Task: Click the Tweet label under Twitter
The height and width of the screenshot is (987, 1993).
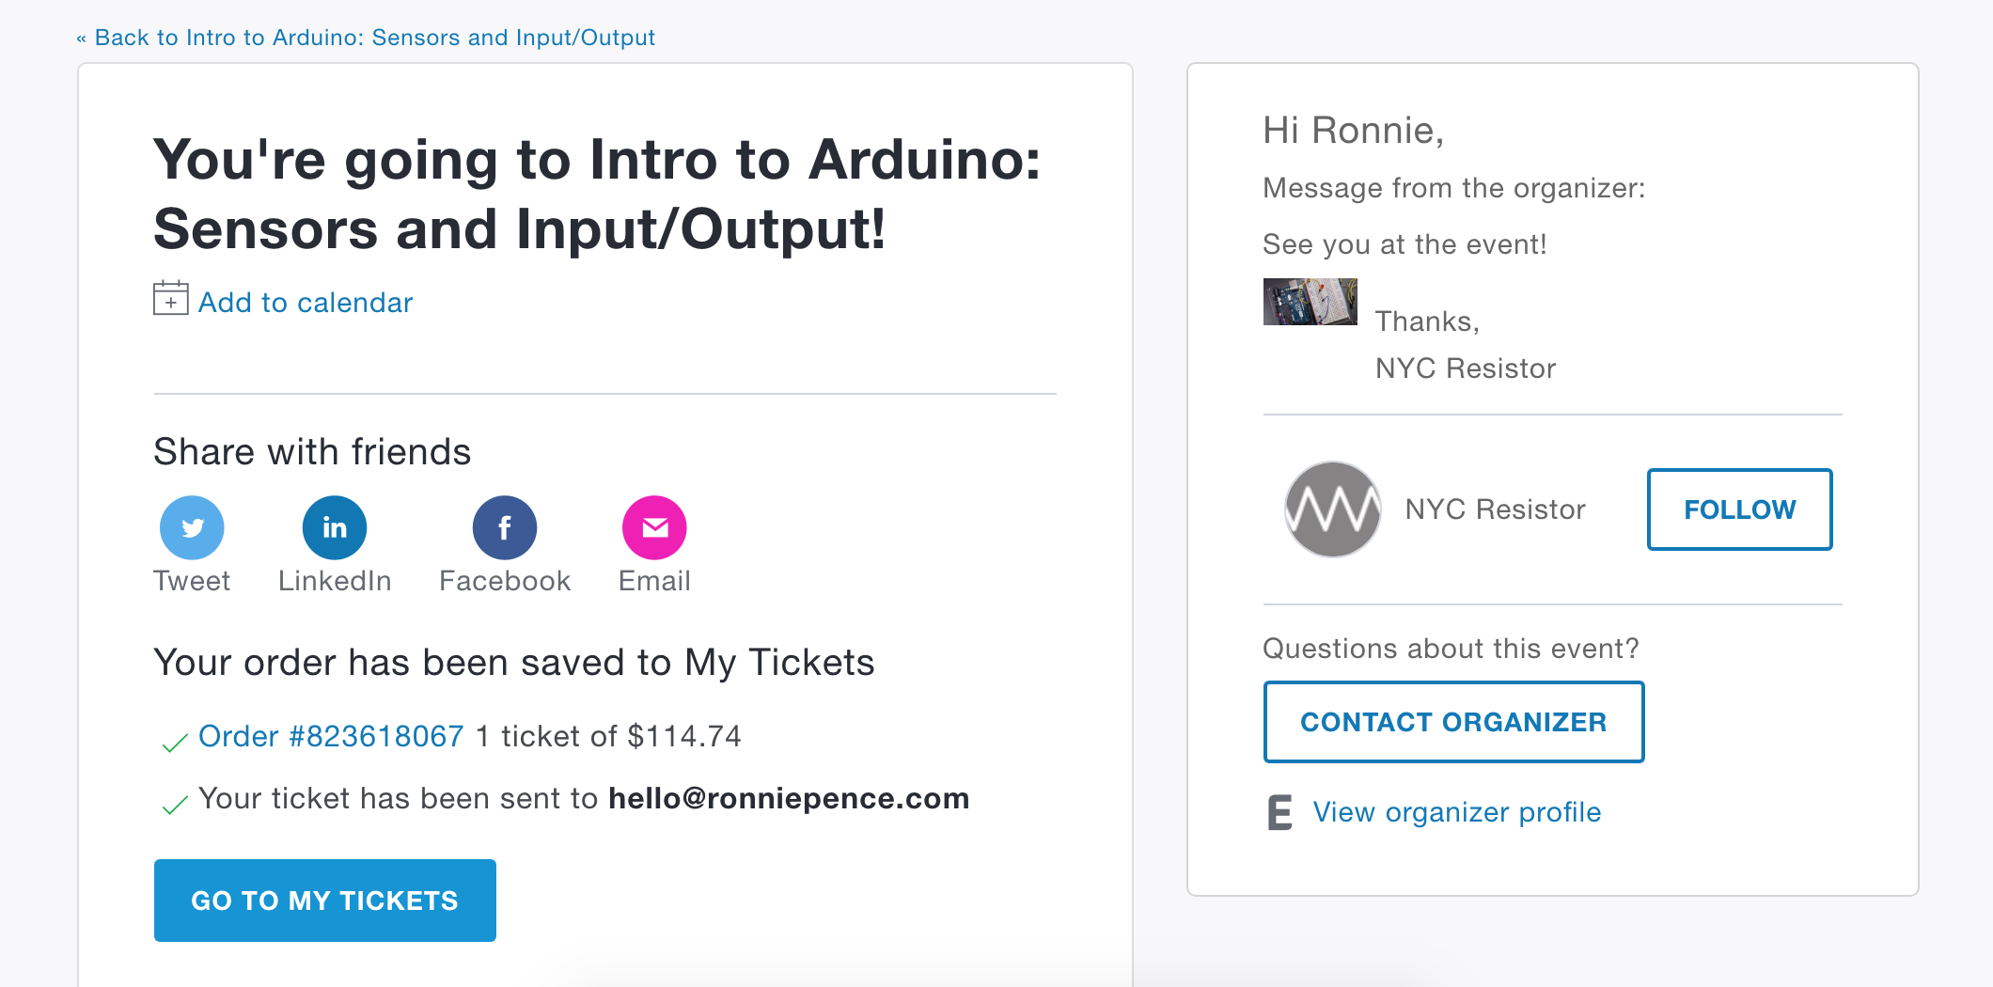Action: 192,581
